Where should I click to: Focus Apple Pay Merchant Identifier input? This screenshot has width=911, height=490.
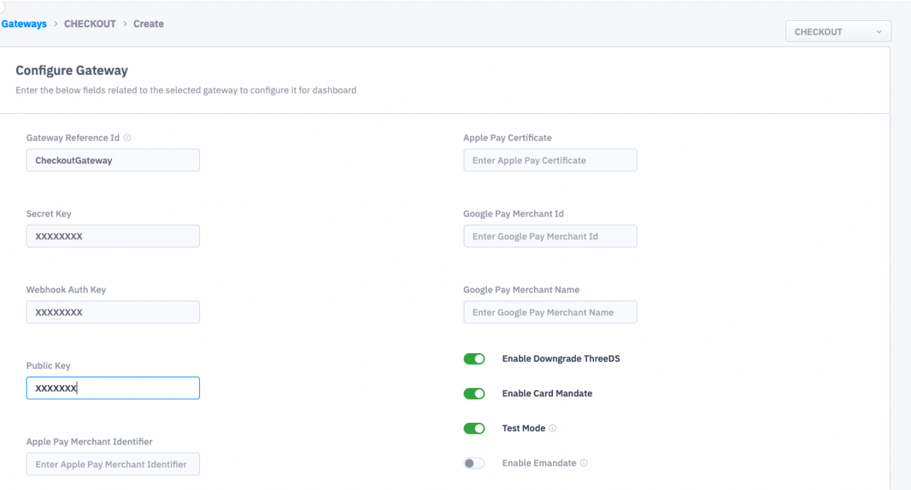click(113, 464)
